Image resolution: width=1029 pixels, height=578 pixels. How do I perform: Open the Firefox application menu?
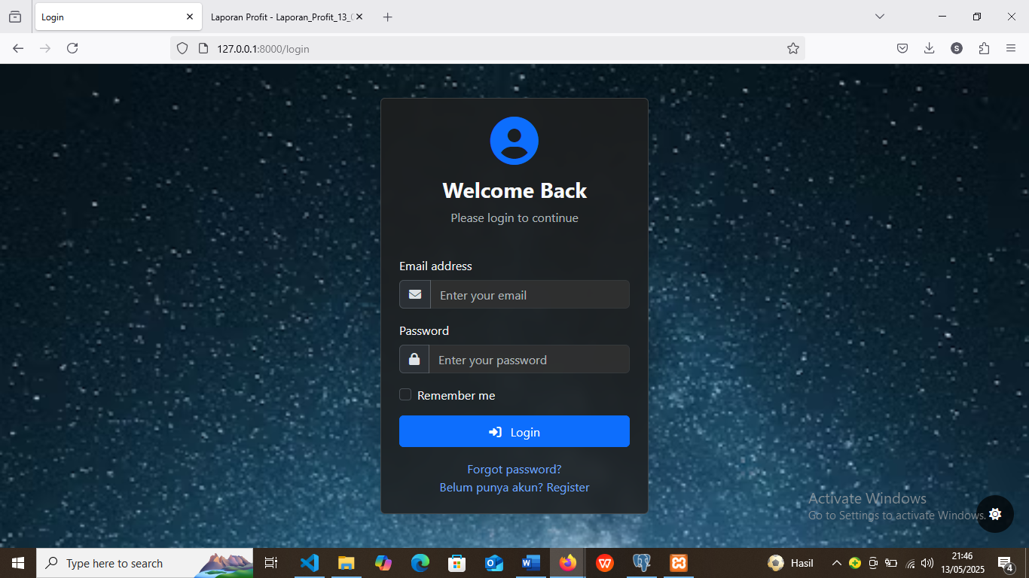[1011, 47]
